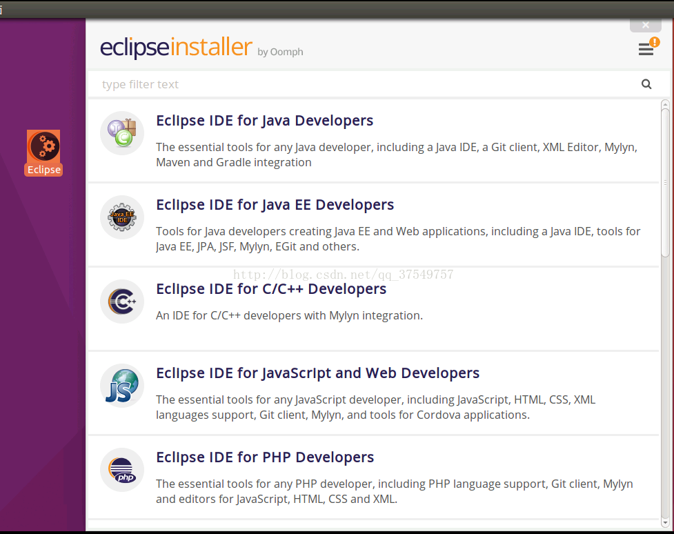Viewport: 674px width, 534px height.
Task: Click the 'Maven and Gradle integration' description
Action: [233, 163]
